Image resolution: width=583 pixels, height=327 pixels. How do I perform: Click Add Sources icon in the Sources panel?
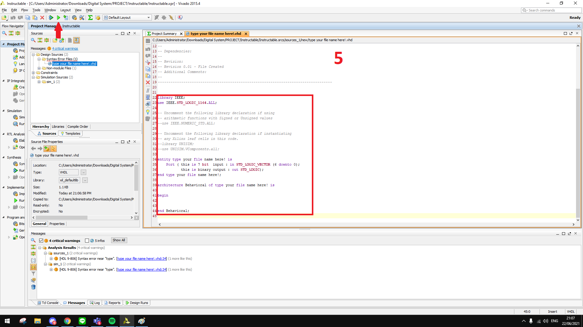pyautogui.click(x=62, y=40)
